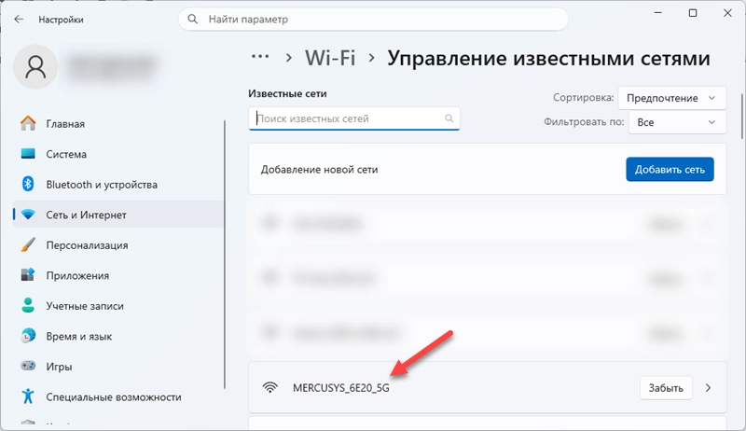Click the sidebar navigation scrollbar
746x431 pixels.
(225, 255)
